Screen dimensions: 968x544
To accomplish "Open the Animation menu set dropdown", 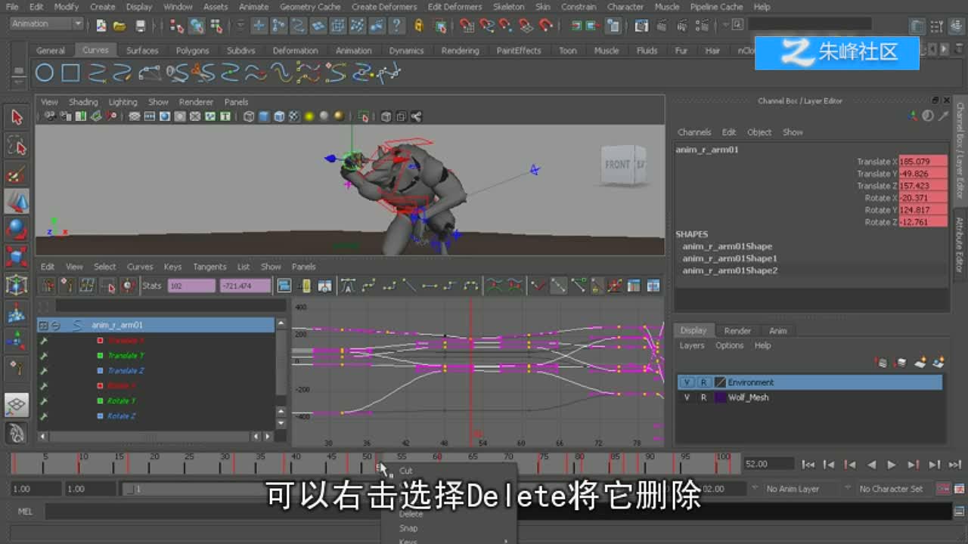I will pyautogui.click(x=46, y=24).
